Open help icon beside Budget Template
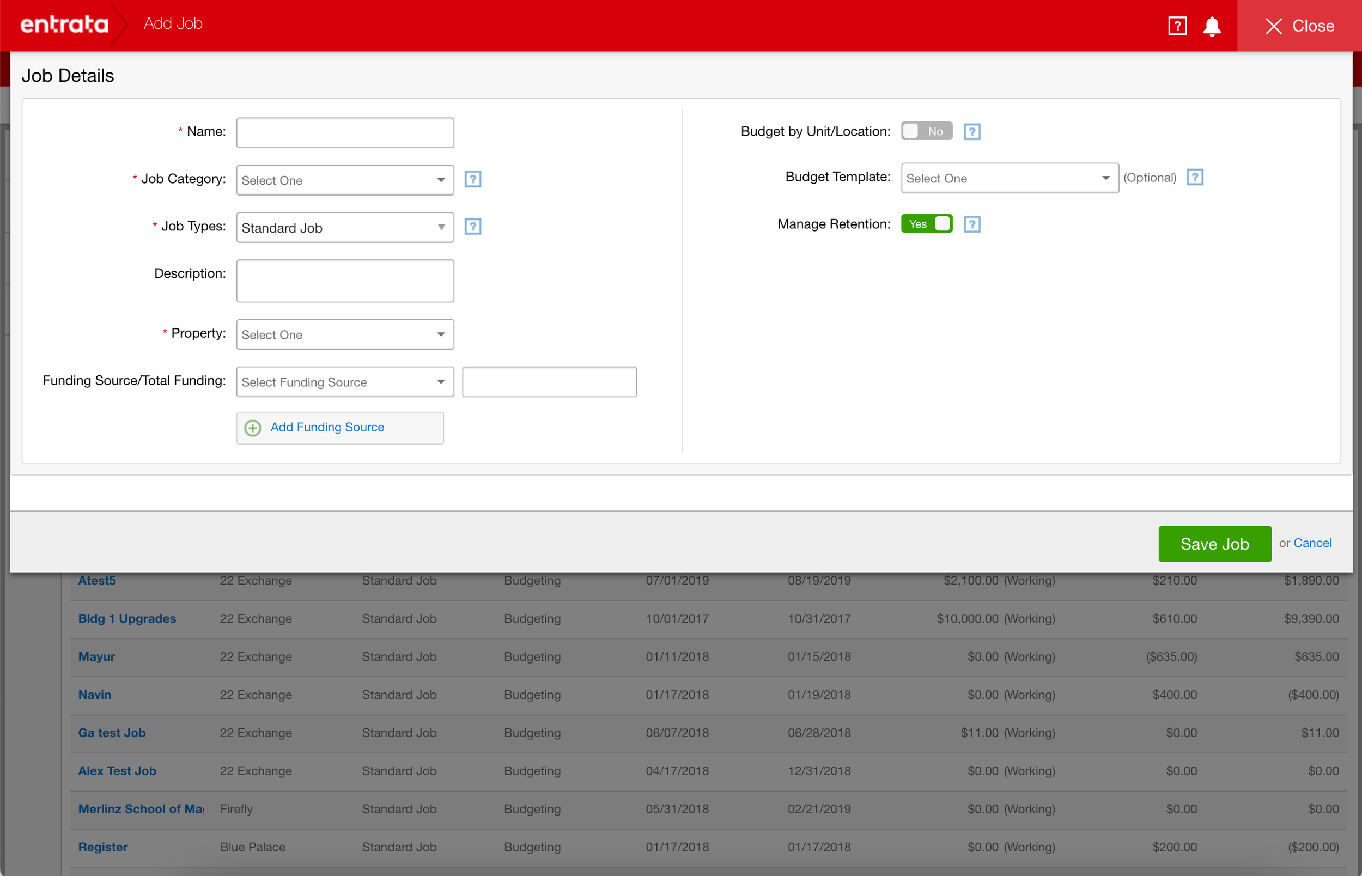 1194,178
